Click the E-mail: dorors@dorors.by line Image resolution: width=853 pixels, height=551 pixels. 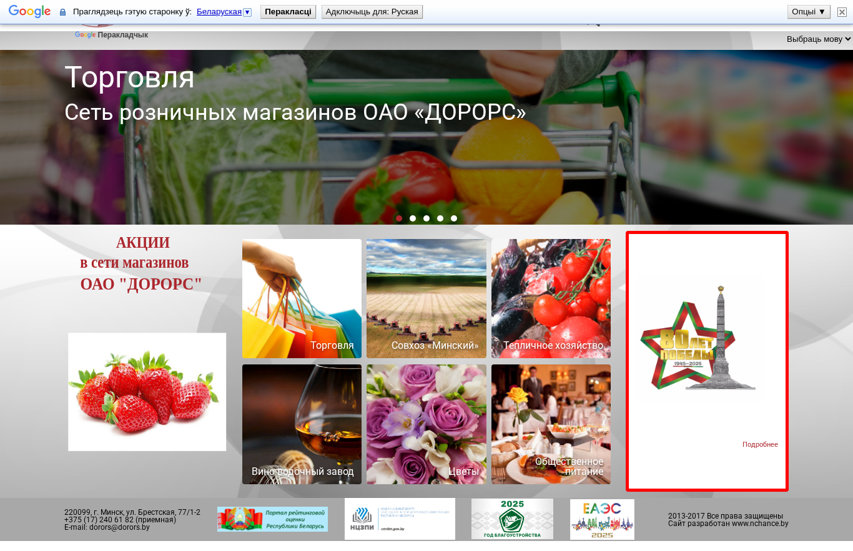pyautogui.click(x=107, y=527)
